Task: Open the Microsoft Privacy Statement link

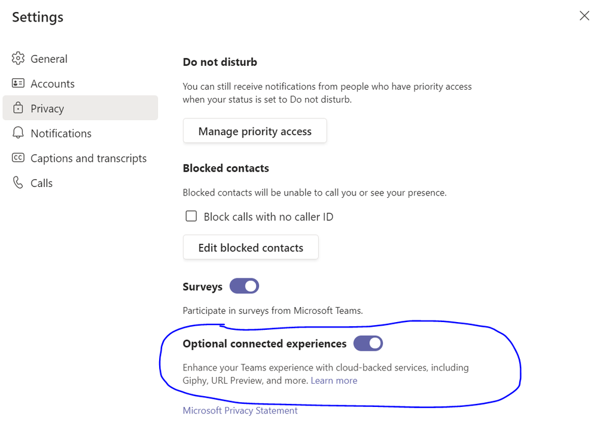Action: pos(240,411)
